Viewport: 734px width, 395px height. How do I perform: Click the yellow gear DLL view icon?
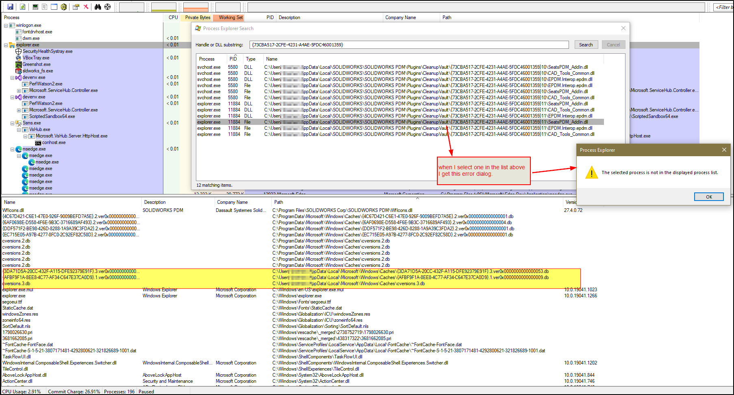click(64, 7)
